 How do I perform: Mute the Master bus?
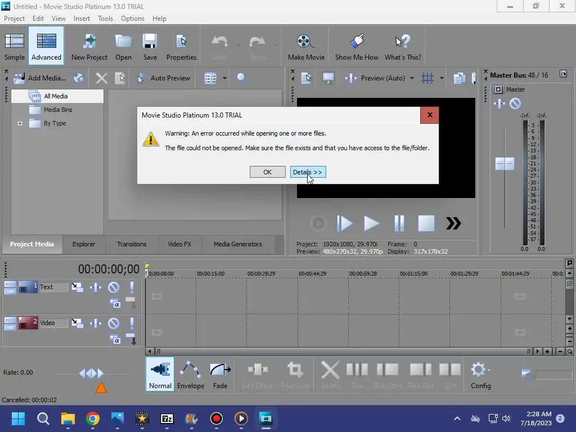click(x=515, y=103)
